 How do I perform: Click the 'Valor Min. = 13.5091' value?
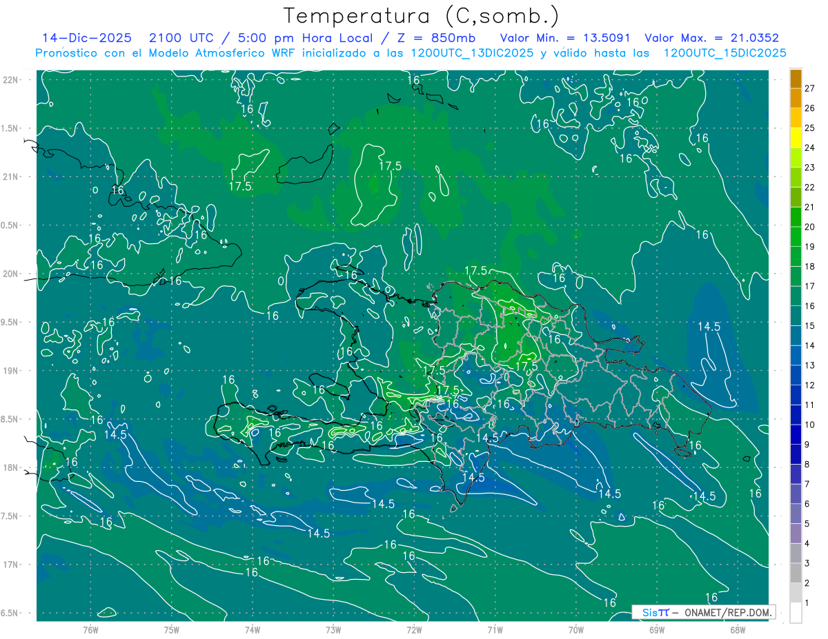coord(566,39)
